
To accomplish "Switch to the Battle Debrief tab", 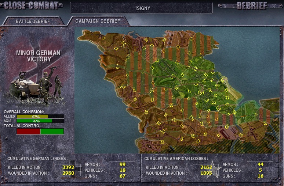I will tap(33, 21).
